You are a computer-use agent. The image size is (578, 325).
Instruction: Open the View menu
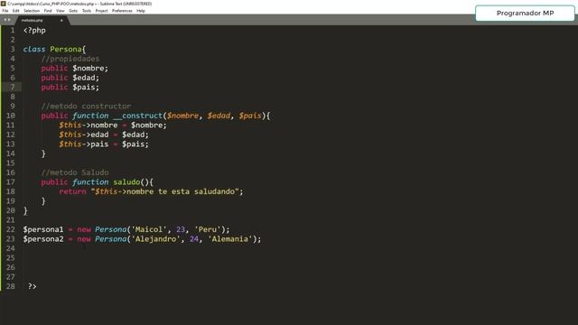61,11
